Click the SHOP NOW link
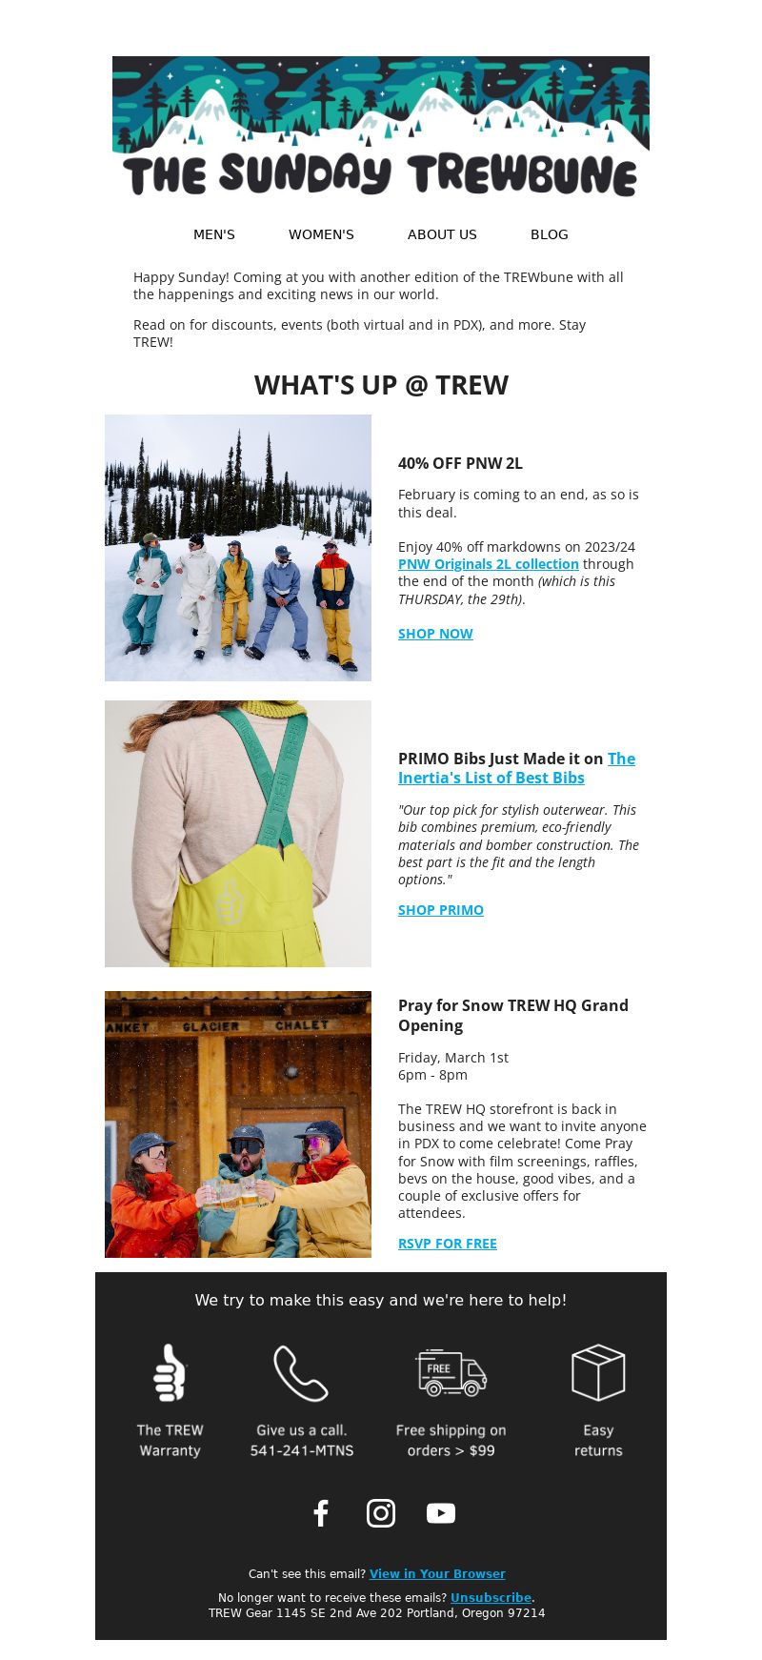This screenshot has height=1660, width=762. click(435, 634)
